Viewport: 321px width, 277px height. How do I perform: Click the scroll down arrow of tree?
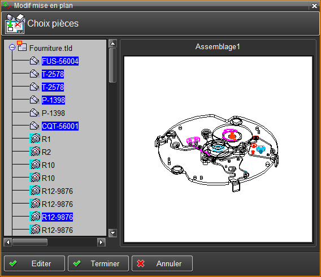pyautogui.click(x=112, y=233)
